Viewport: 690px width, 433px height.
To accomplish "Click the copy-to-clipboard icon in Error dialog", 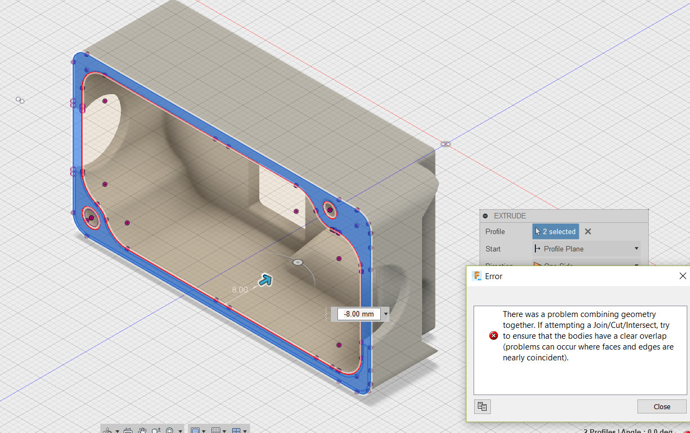I will pos(482,406).
